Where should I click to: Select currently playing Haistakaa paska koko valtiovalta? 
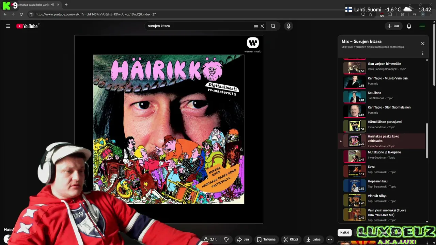click(x=381, y=141)
